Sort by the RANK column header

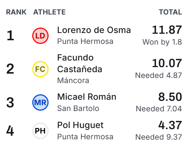pyautogui.click(x=16, y=12)
